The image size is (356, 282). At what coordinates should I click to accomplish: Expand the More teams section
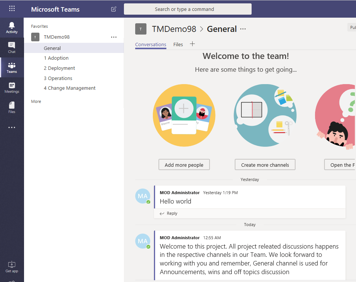[x=36, y=101]
